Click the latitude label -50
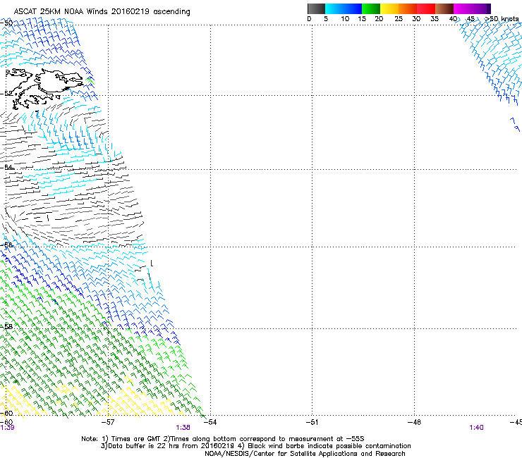Image resolution: width=522 pixels, height=458 pixels. pyautogui.click(x=6, y=23)
